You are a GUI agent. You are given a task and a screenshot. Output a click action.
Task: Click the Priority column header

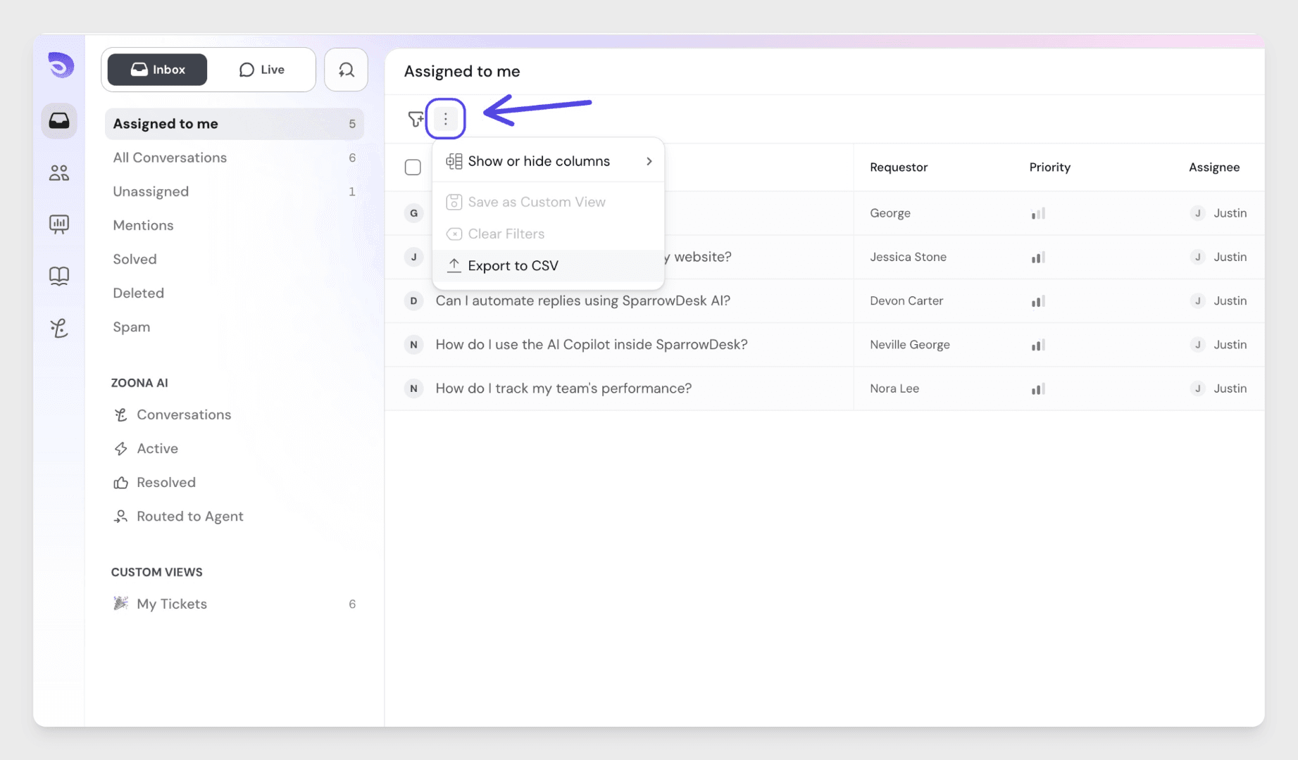pos(1049,167)
